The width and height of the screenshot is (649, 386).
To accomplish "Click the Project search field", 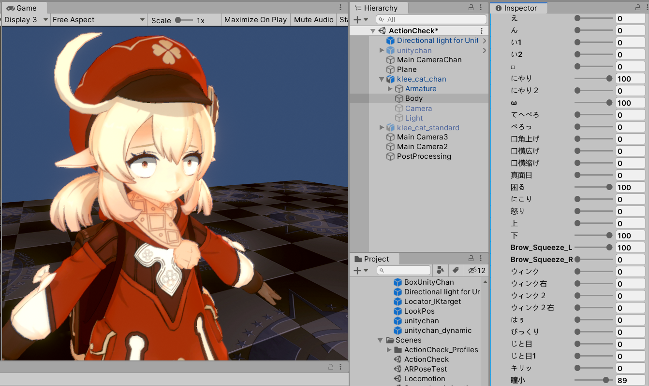I will pos(404,270).
